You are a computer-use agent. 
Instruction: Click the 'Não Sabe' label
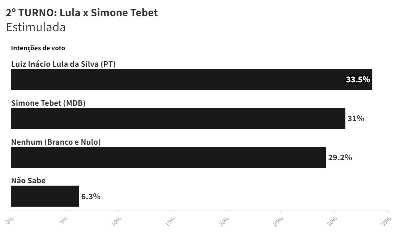28,180
